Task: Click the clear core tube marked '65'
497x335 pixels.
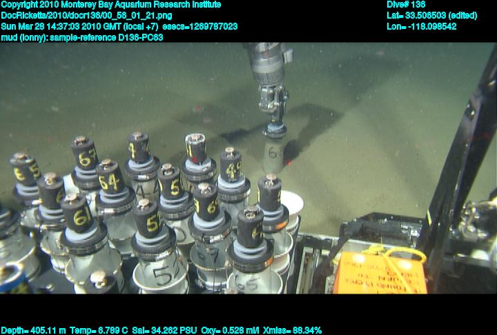Action: (254, 281)
